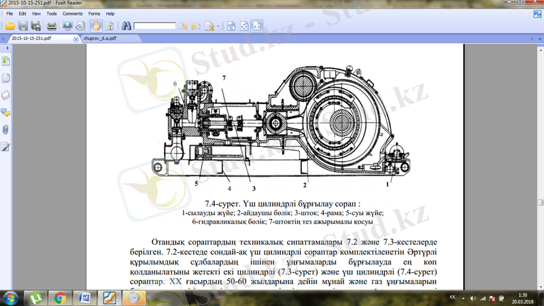This screenshot has width=544, height=306.
Task: Open the Pages thumbnail panel
Action: pyautogui.click(x=5, y=78)
